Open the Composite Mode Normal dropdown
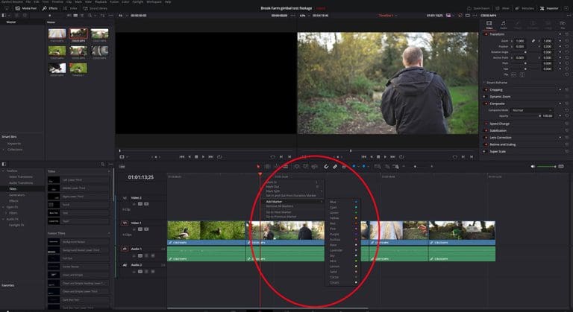Image resolution: width=573 pixels, height=312 pixels. pyautogui.click(x=532, y=110)
